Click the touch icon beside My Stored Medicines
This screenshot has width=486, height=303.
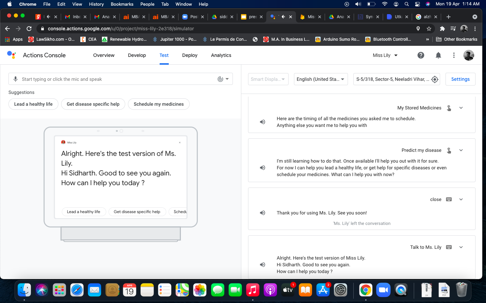click(x=449, y=108)
